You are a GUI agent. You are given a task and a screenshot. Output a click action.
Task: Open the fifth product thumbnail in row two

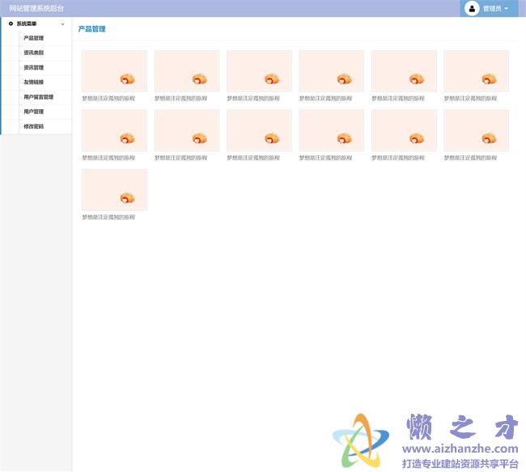pos(404,130)
